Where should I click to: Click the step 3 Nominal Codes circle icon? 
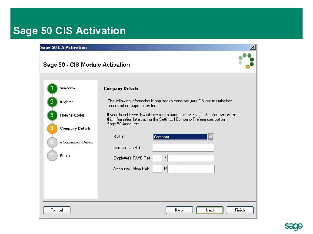52,115
